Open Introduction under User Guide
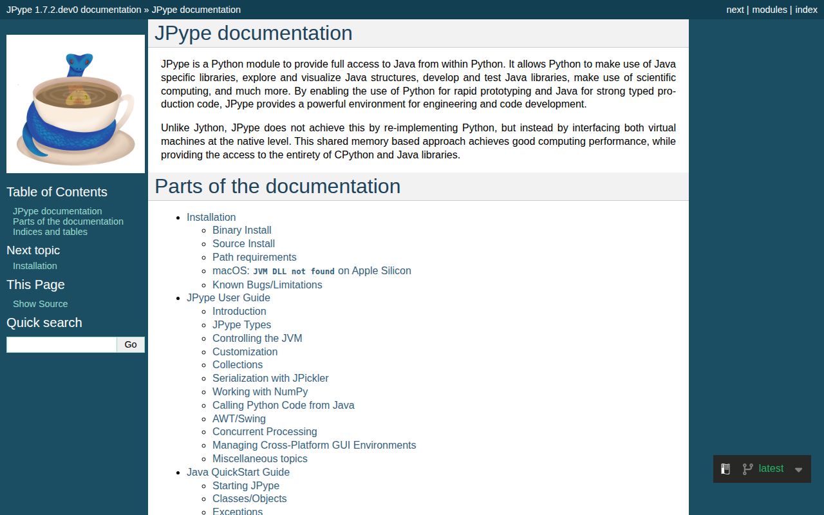 (239, 312)
